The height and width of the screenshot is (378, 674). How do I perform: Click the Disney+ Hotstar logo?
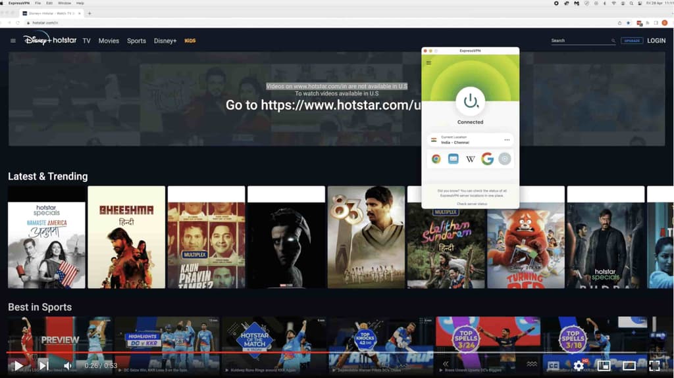[x=50, y=39]
